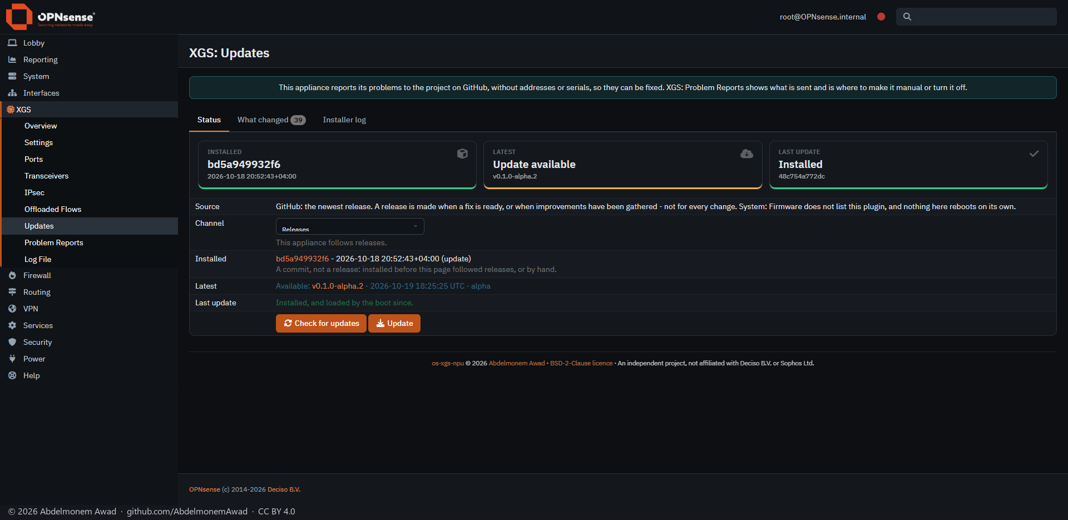The image size is (1068, 520).
Task: Click the Last Update checkmark icon
Action: [x=1034, y=153]
